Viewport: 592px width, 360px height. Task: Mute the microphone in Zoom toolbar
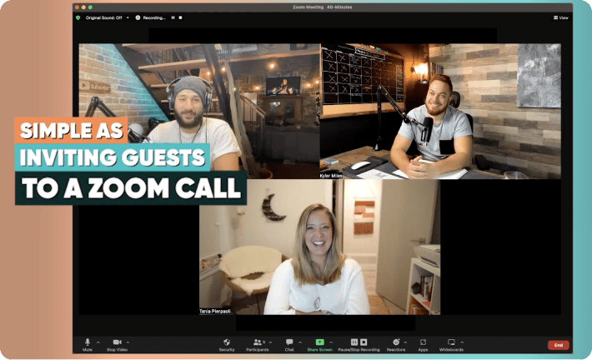[88, 344]
